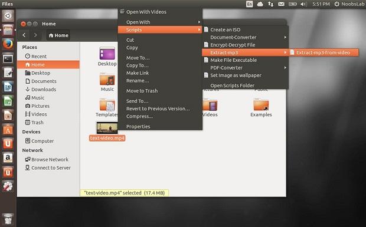The width and height of the screenshot is (366, 227).
Task: Run Extract-mp3-from-video script
Action: 323,52
